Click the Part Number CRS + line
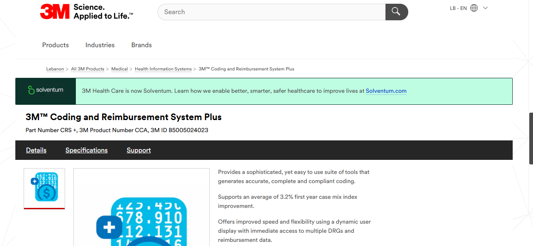The width and height of the screenshot is (533, 246). [x=117, y=130]
